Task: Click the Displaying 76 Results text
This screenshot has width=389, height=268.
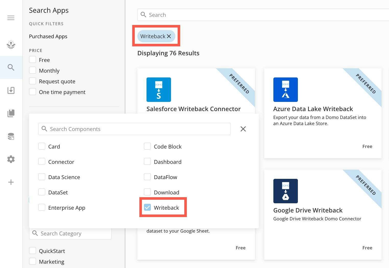Action: (x=168, y=53)
